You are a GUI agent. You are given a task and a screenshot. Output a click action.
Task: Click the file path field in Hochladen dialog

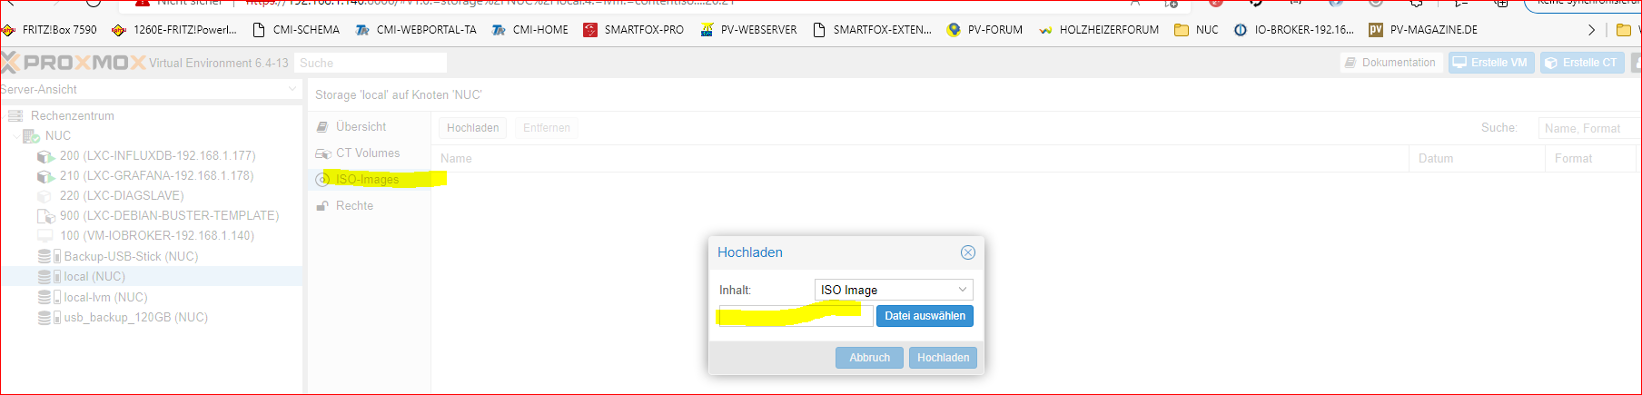tap(795, 315)
